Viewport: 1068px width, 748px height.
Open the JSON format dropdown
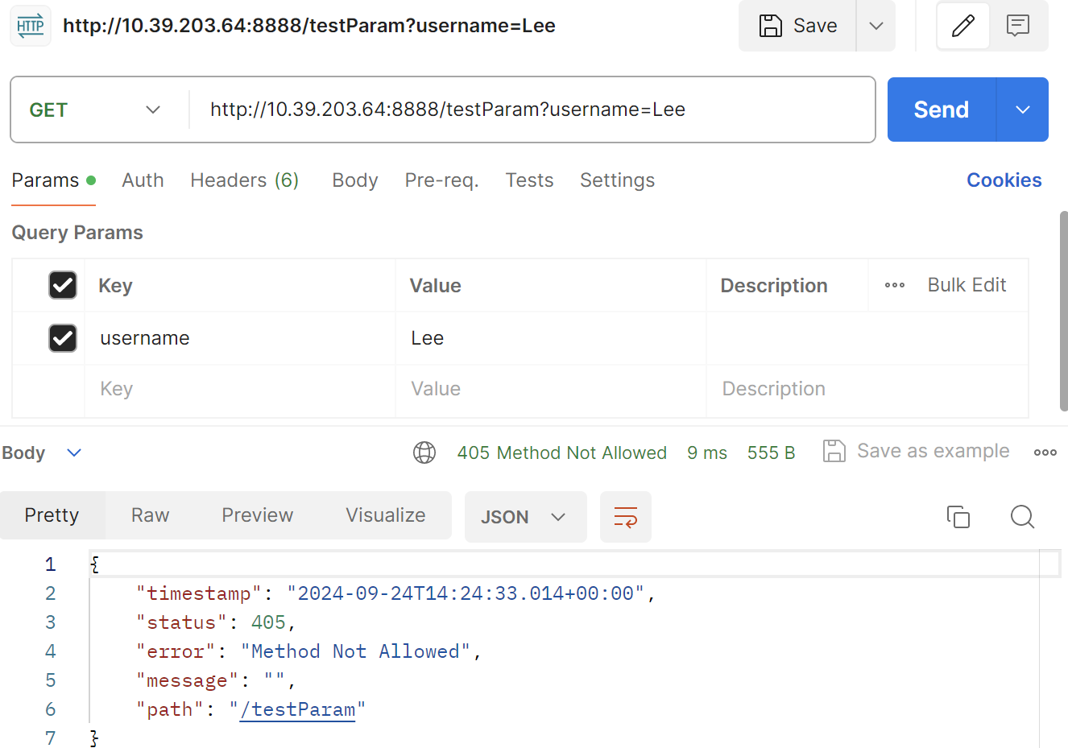pos(525,517)
